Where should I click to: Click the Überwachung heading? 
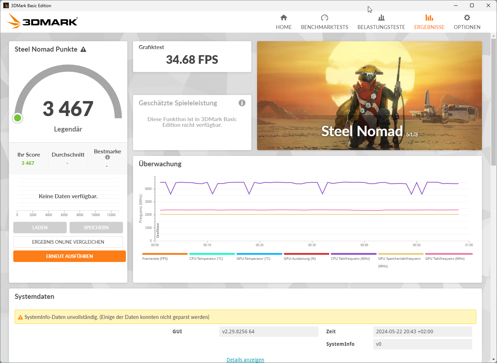tap(160, 164)
